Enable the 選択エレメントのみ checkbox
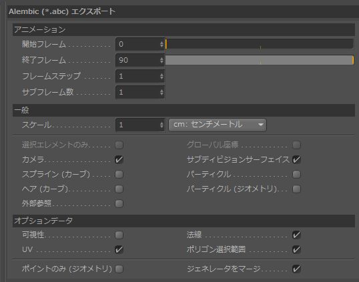Viewport: 359px width, 282px height. click(x=119, y=145)
